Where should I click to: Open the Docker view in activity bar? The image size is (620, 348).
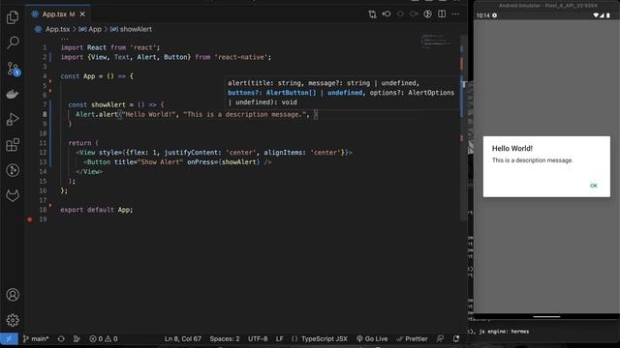(13, 94)
